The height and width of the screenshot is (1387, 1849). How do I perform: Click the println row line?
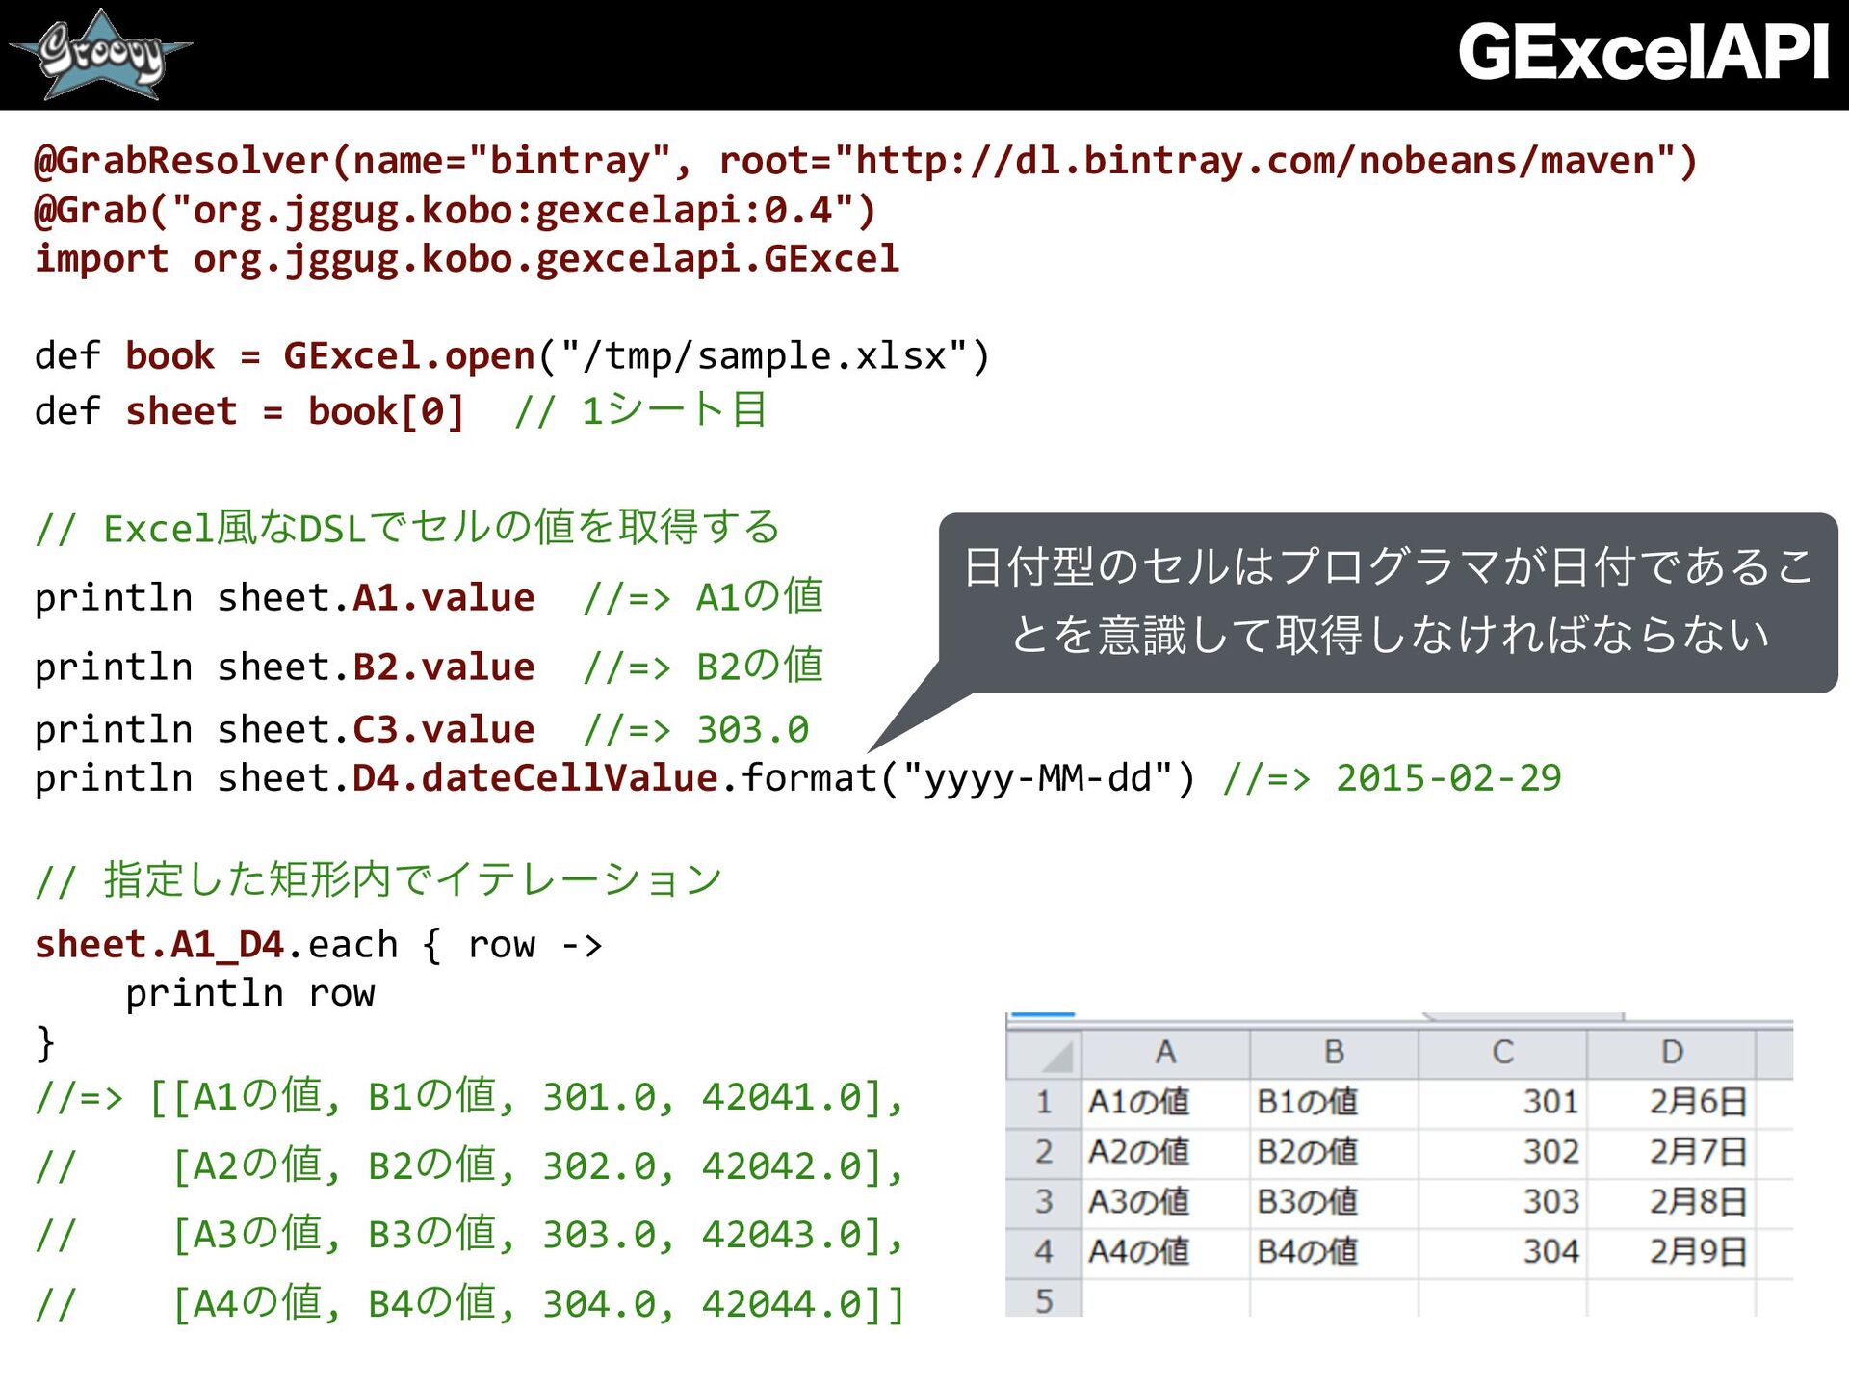[249, 993]
